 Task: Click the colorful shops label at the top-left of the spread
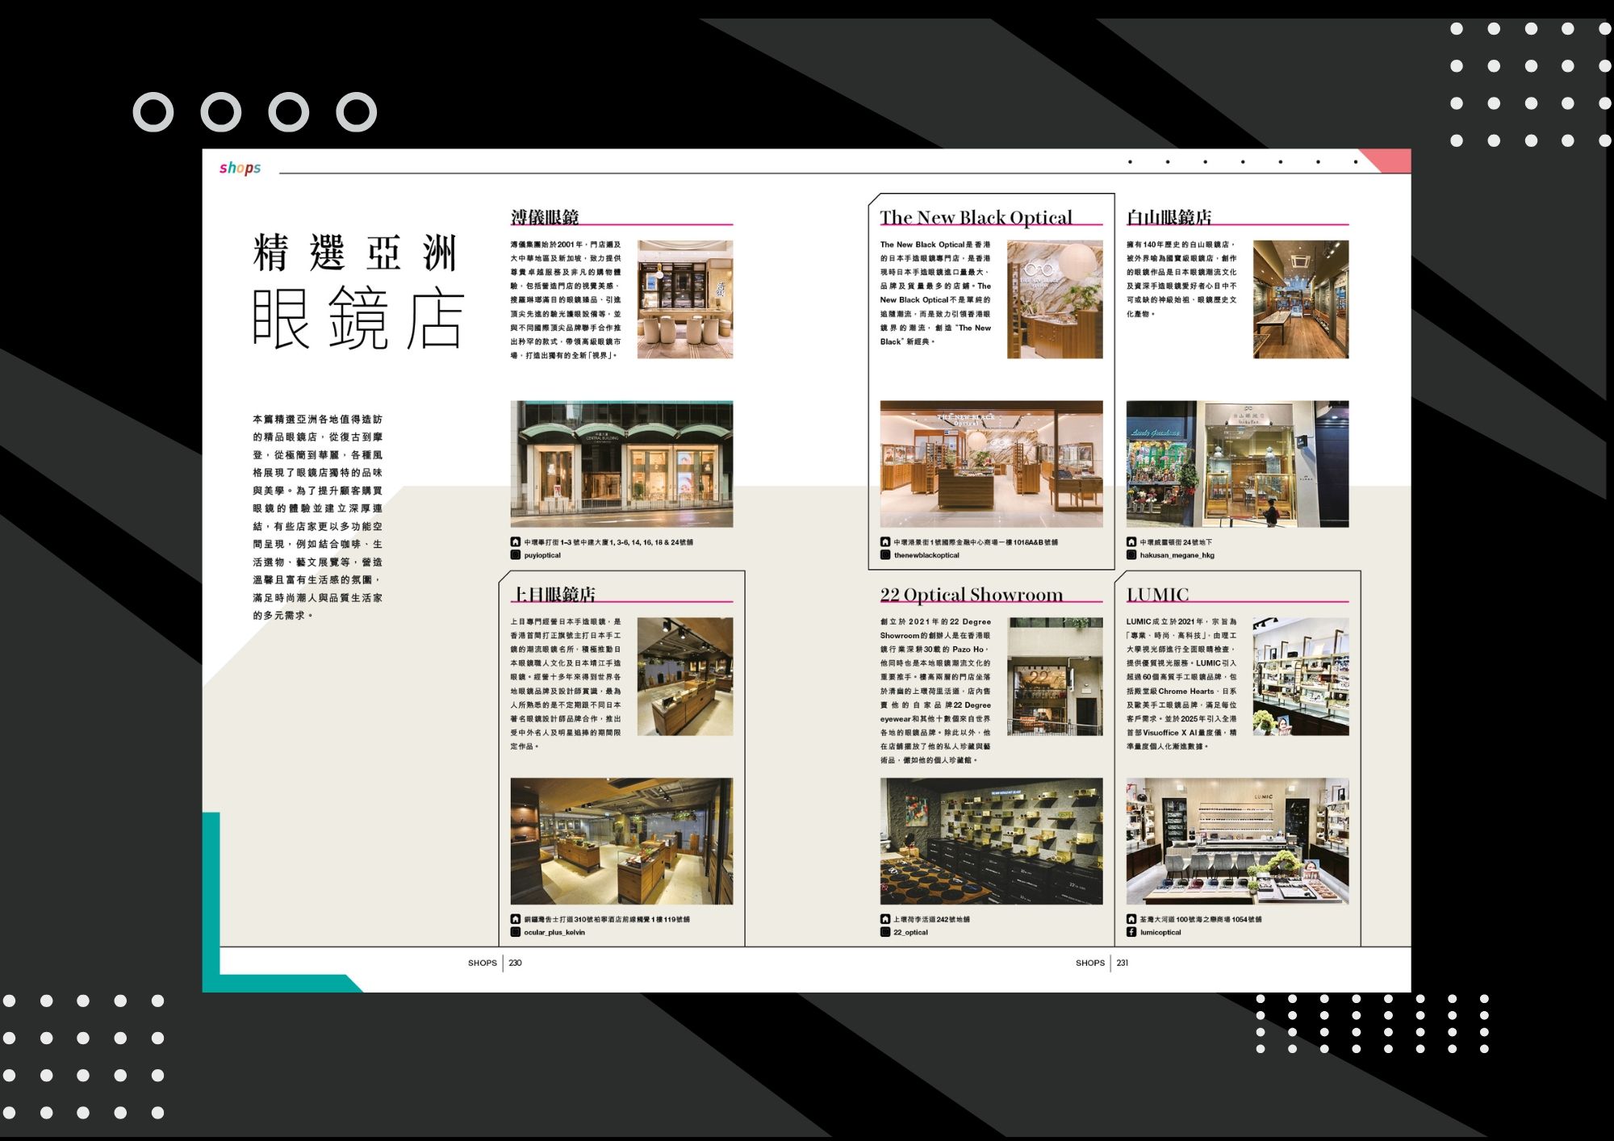(x=240, y=168)
